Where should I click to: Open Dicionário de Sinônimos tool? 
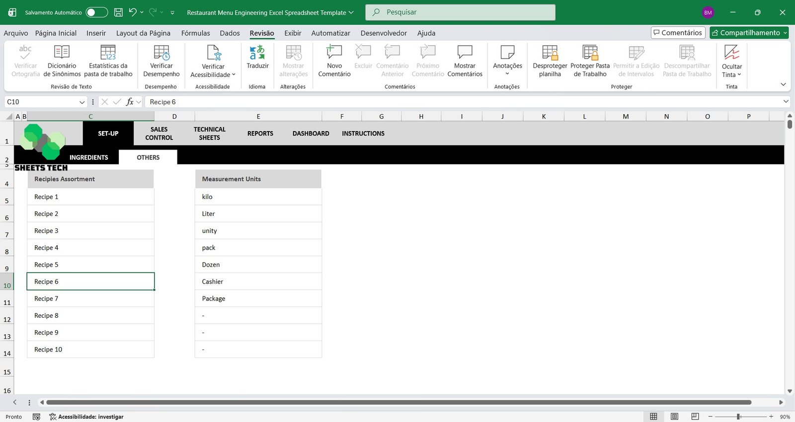pyautogui.click(x=62, y=53)
